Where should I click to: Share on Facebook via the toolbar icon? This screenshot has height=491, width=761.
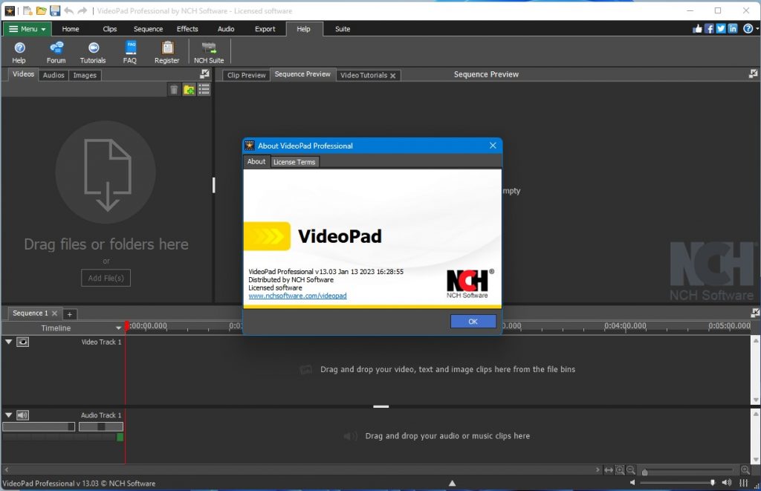tap(710, 29)
